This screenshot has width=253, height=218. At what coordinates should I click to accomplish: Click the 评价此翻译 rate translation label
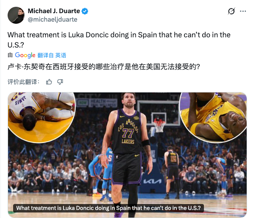coord(24,82)
